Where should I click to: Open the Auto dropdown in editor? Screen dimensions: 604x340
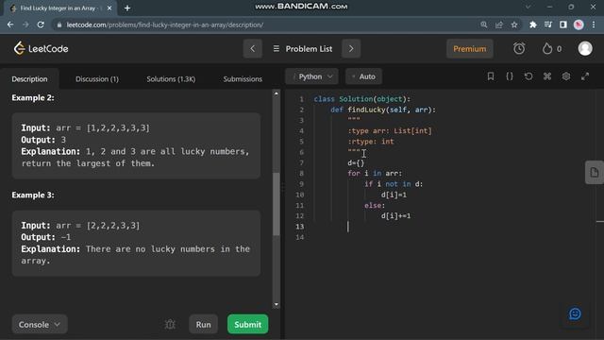pos(363,76)
